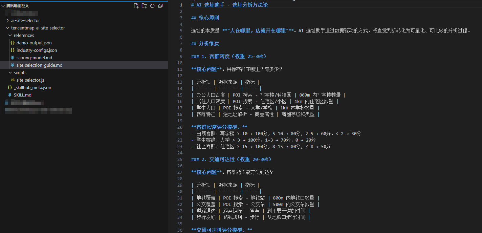Click the New File icon in explorer header

136,6
